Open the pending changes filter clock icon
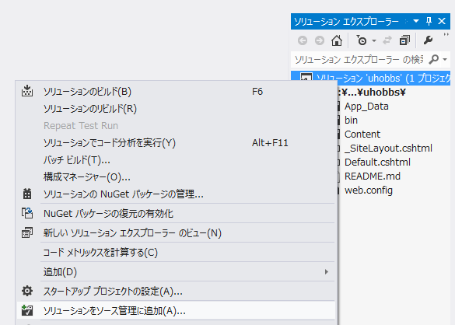 361,40
